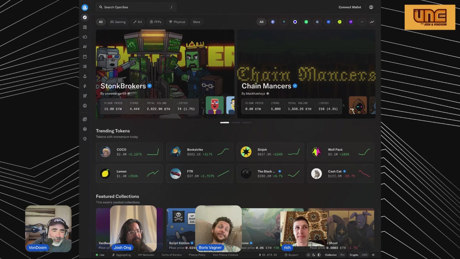Filter by the Solana chain icon

pyautogui.click(x=284, y=22)
